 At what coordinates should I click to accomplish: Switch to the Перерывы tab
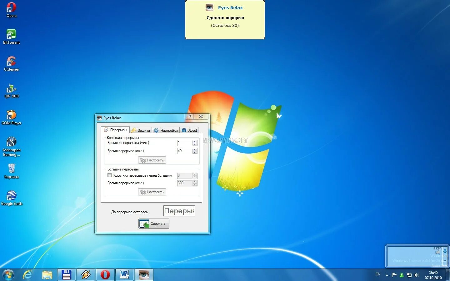tap(115, 130)
